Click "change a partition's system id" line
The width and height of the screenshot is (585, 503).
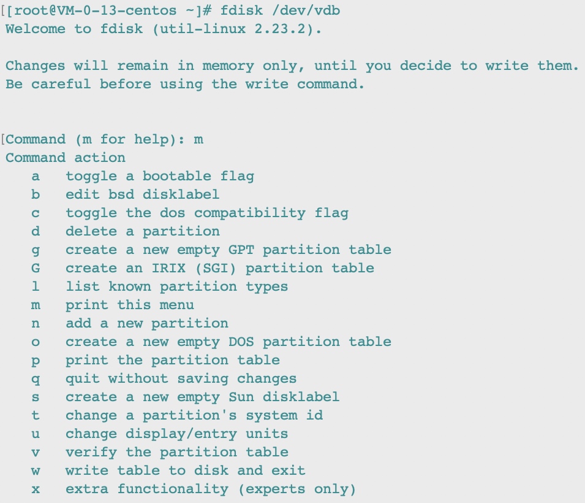click(194, 415)
